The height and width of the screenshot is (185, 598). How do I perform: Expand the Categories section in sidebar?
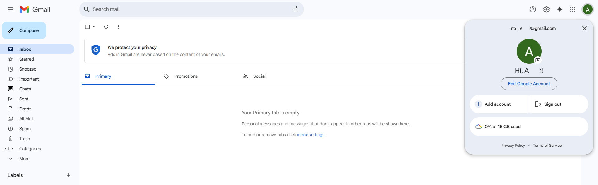point(5,149)
